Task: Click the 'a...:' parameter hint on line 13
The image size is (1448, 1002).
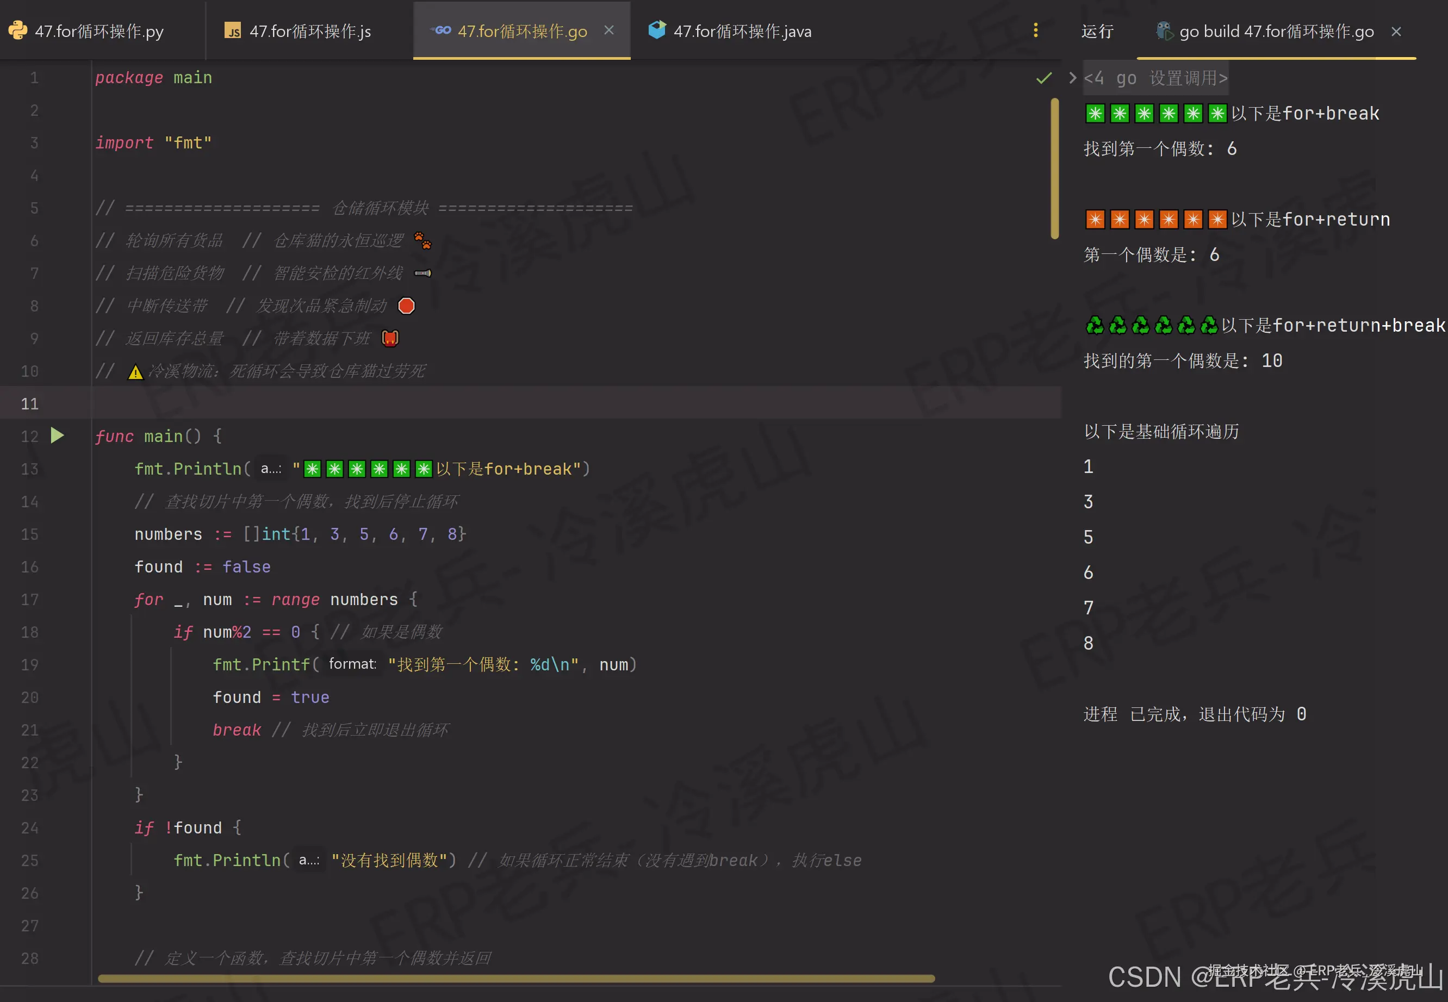Action: pos(271,469)
